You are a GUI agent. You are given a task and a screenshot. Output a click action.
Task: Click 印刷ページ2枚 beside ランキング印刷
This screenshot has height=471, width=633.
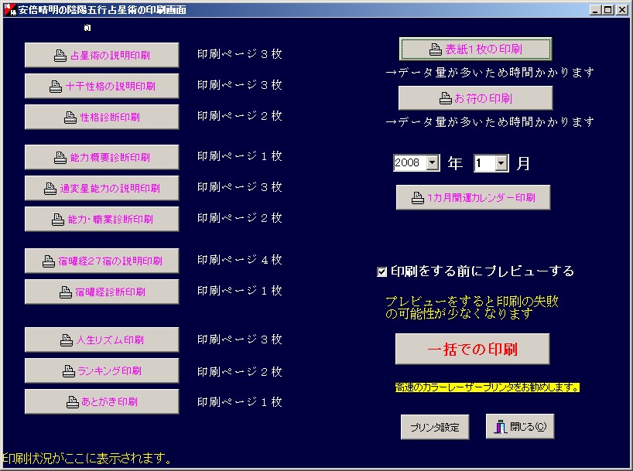tap(239, 371)
